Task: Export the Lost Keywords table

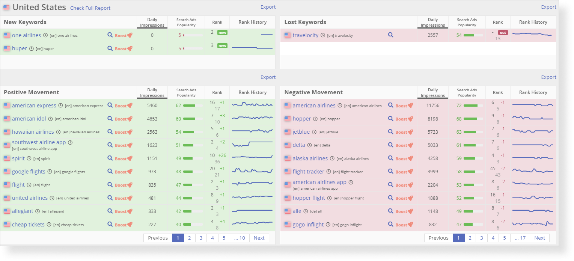Action: 548,7
